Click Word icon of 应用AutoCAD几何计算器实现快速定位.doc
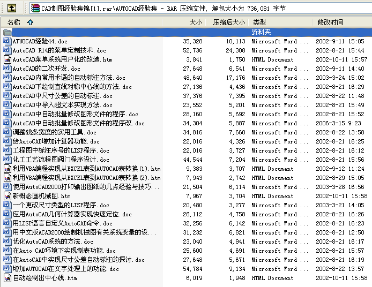The image size is (372, 287). [8, 214]
